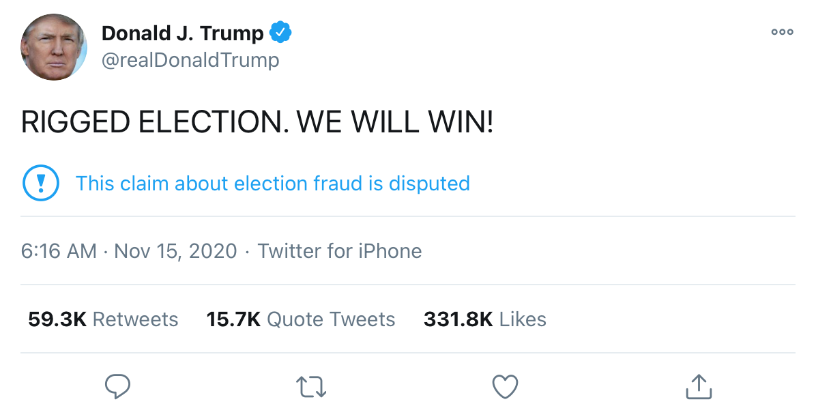816x419 pixels.
Task: Click the 'Twitter for iPhone' source link
Action: tap(340, 251)
